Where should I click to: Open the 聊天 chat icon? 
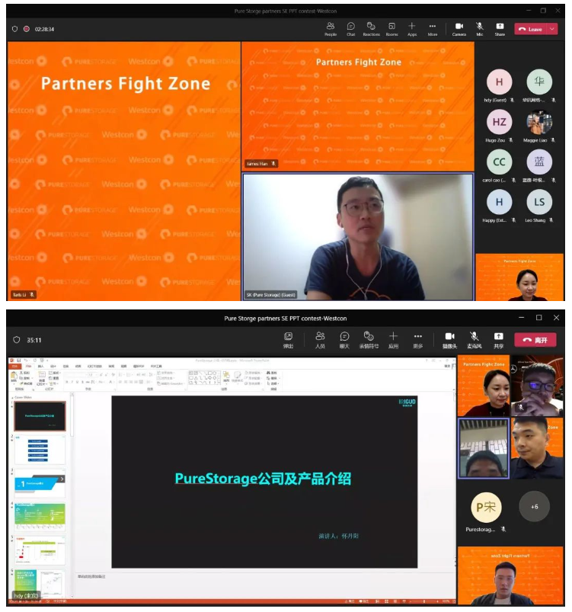coord(344,340)
